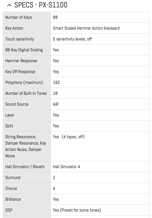Click the Split row label
Viewport: 152px width, 218px height.
(9, 126)
